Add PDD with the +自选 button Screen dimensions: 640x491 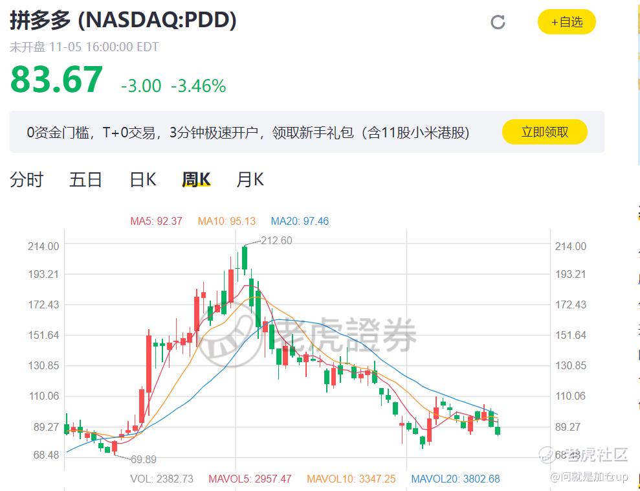point(566,21)
